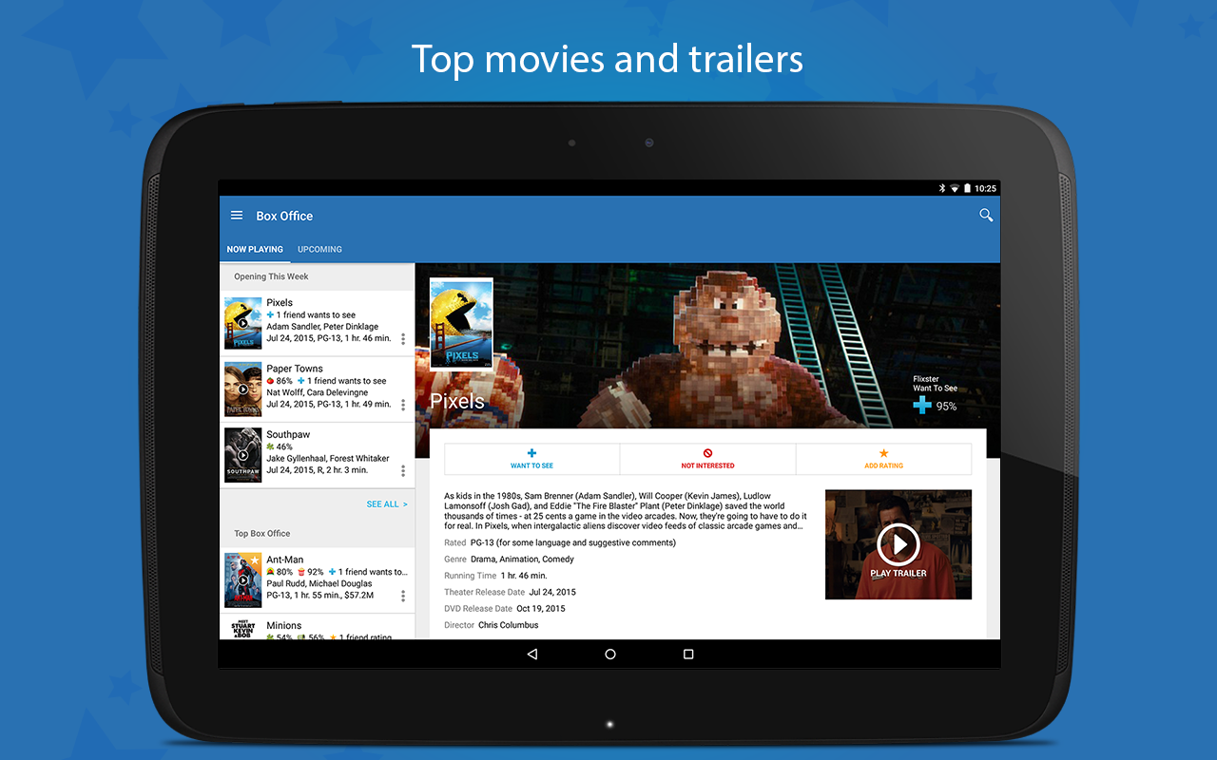The width and height of the screenshot is (1217, 760).
Task: Switch to the Now Playing tab
Action: click(255, 249)
